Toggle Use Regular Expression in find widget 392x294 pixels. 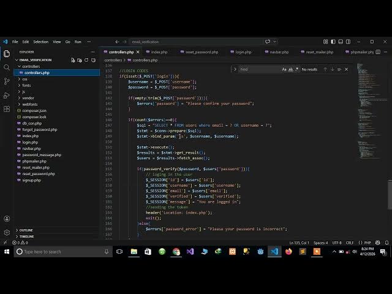[296, 69]
